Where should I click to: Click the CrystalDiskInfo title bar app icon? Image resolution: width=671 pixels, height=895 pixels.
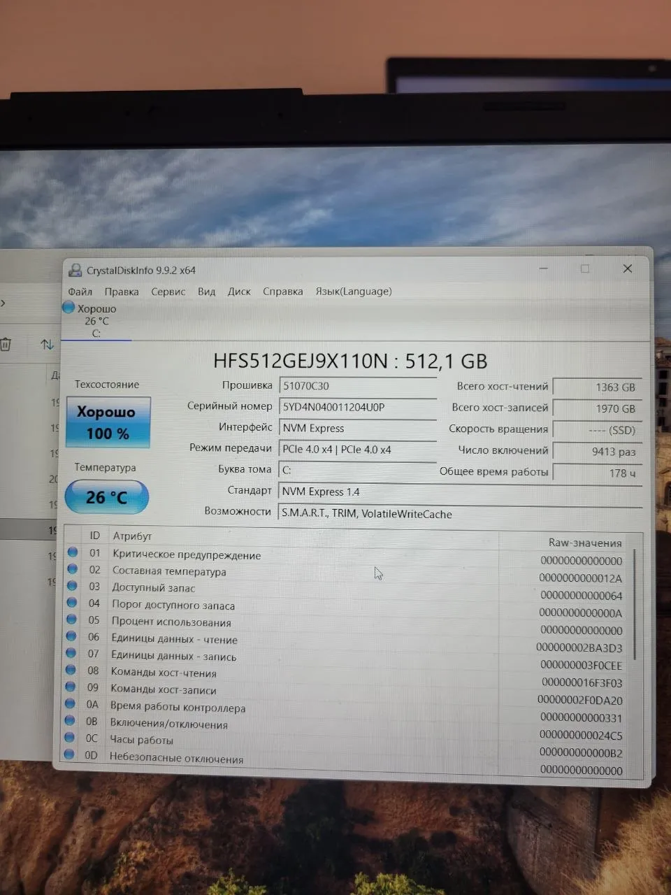pyautogui.click(x=75, y=270)
